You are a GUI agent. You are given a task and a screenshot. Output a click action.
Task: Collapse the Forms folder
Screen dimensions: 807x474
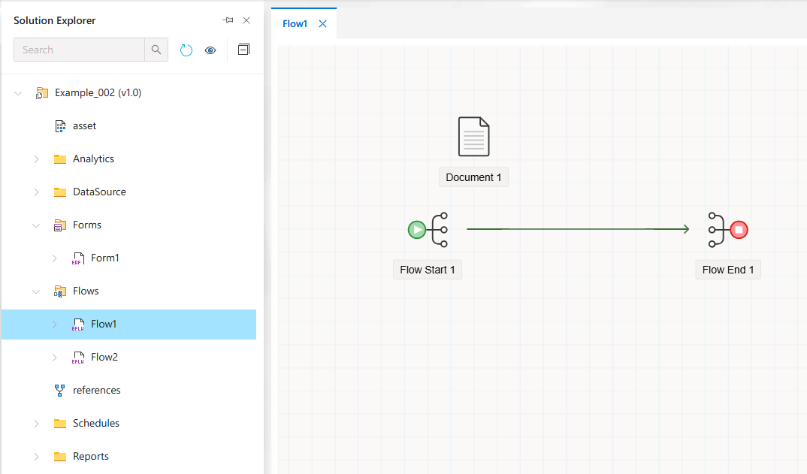pyautogui.click(x=36, y=225)
